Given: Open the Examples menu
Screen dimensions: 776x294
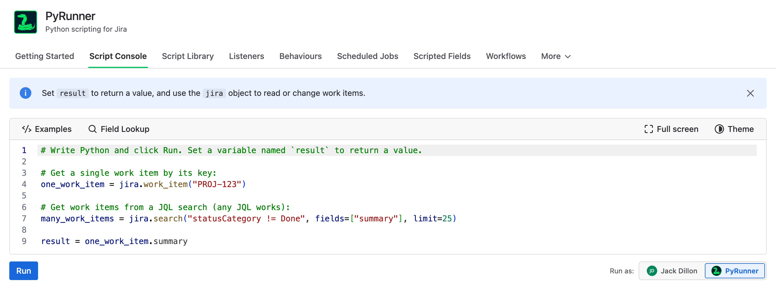Looking at the screenshot, I should [47, 129].
